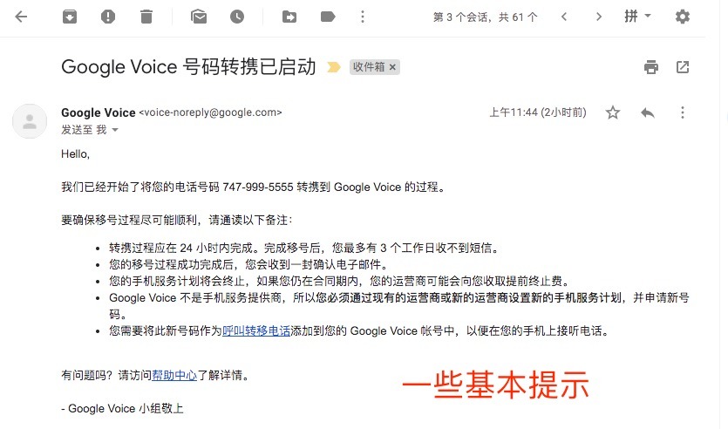Report this email as spam
The height and width of the screenshot is (429, 728).
coord(108,17)
